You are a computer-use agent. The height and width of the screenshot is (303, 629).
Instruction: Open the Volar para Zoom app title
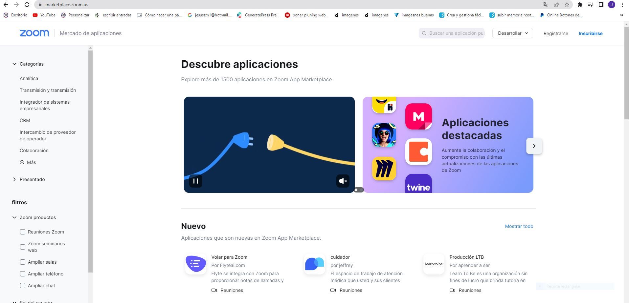click(229, 257)
